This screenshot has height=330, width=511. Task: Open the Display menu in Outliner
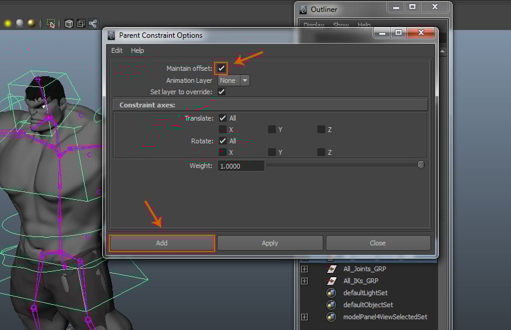[314, 25]
